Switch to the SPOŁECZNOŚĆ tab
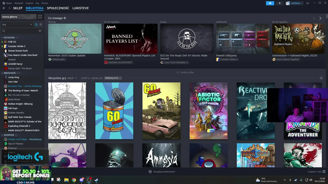The height and width of the screenshot is (184, 328). (58, 8)
